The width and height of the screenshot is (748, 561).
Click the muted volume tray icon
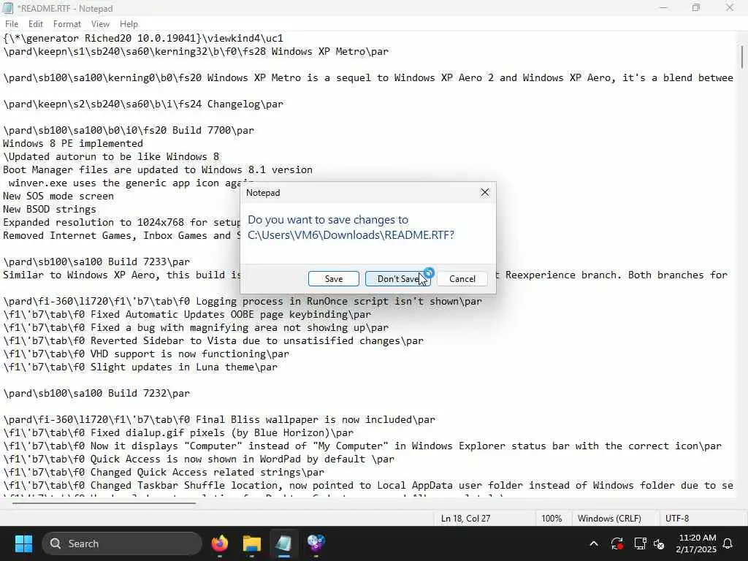[660, 543]
